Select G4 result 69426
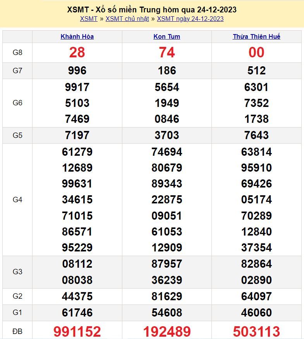The height and width of the screenshot is (339, 304). (256, 184)
